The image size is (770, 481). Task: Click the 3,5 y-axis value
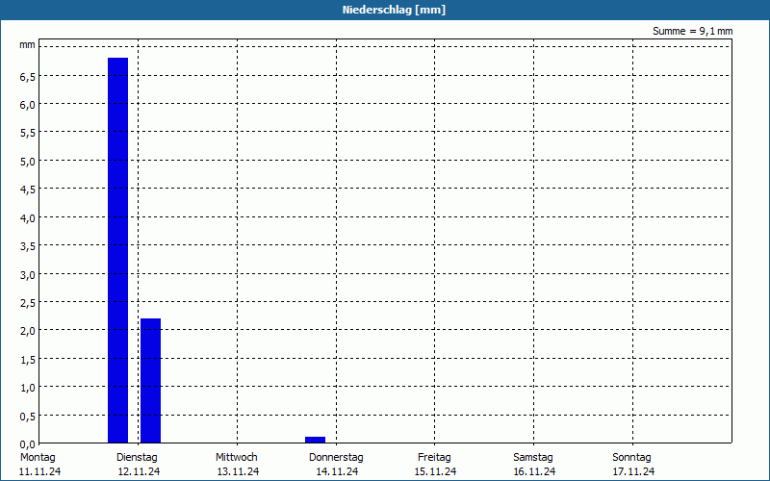[28, 246]
